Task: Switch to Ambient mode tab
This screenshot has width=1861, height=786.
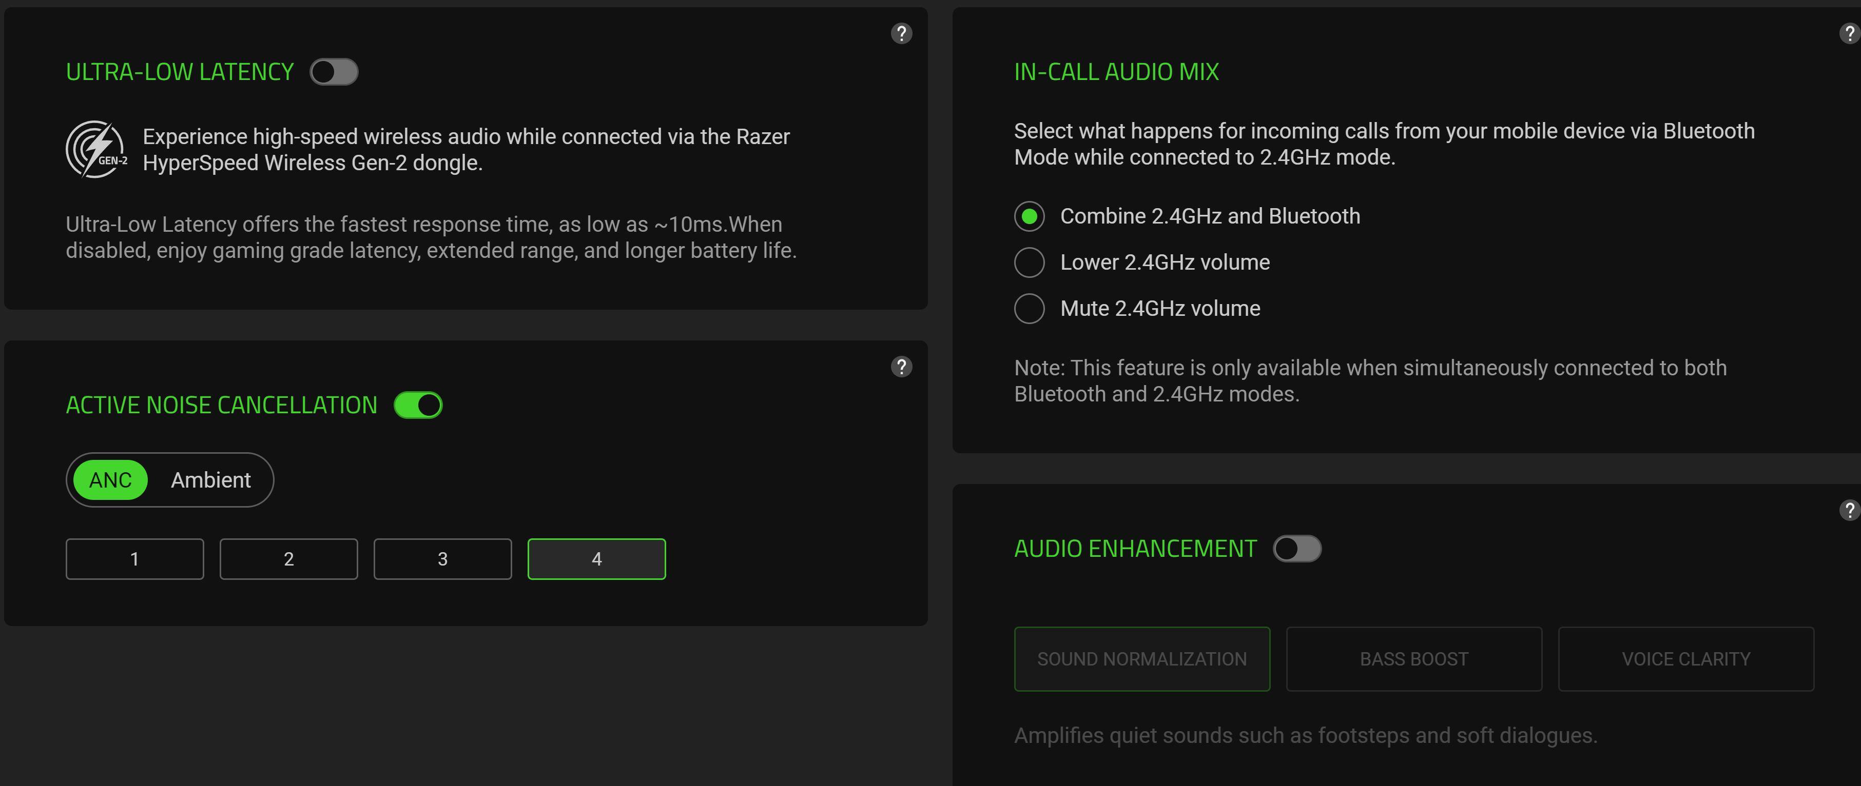Action: click(x=210, y=480)
